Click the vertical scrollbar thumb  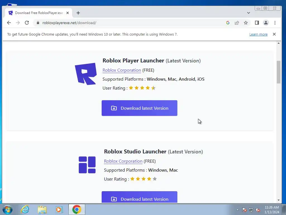coord(278,72)
